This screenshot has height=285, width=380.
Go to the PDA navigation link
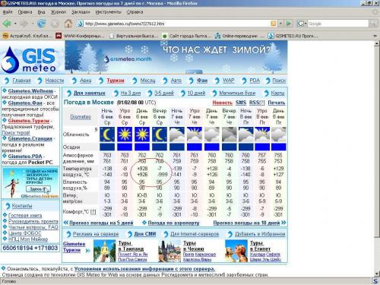pos(255,81)
